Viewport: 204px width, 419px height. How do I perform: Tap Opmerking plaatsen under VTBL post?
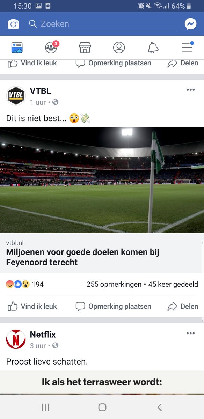point(114,307)
